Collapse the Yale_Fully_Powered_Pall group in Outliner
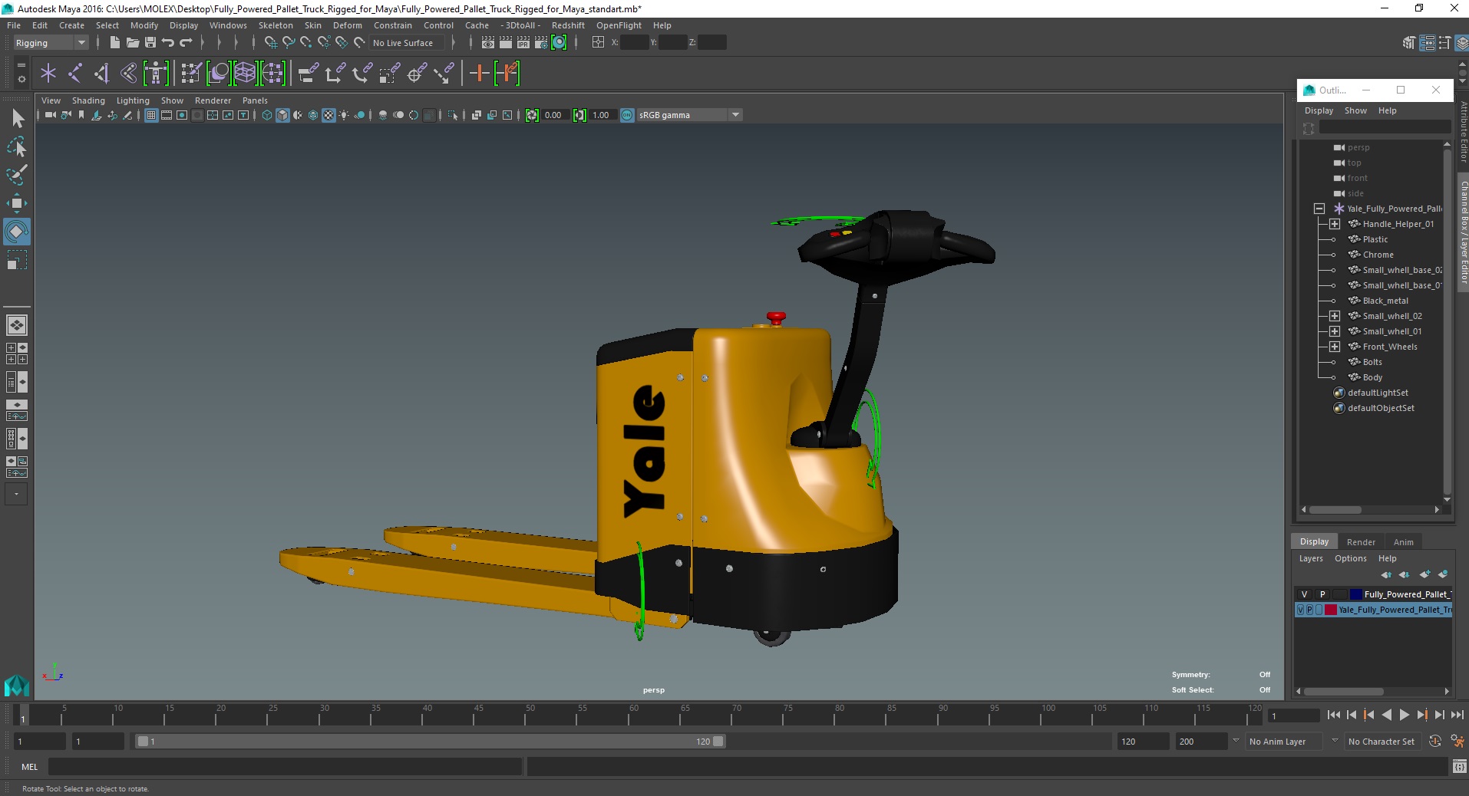 pos(1319,209)
